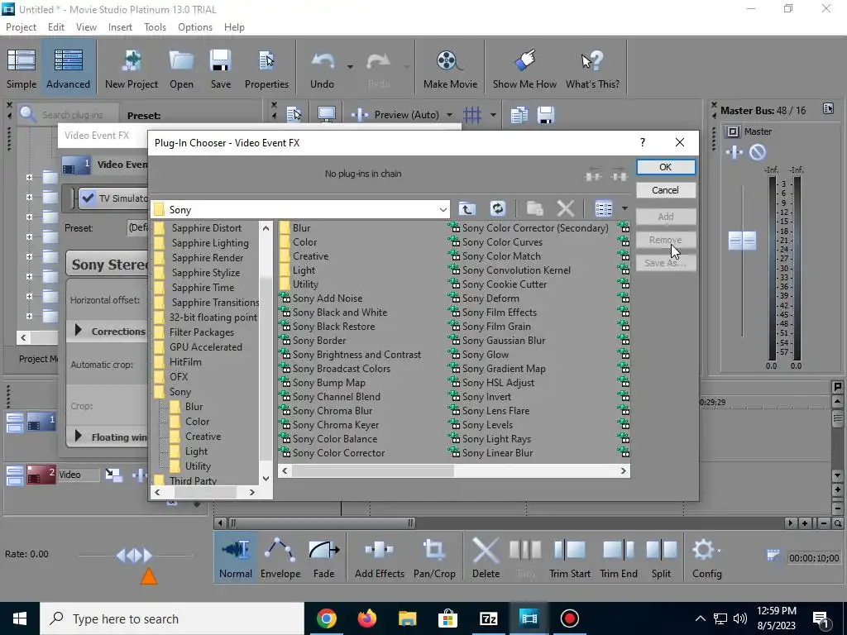Activate What's This help
Image resolution: width=847 pixels, height=635 pixels.
click(592, 69)
